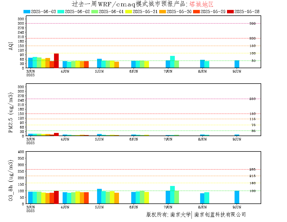
Task: Click the 4JUN x-axis label under AQI chart
Action: coord(65,72)
